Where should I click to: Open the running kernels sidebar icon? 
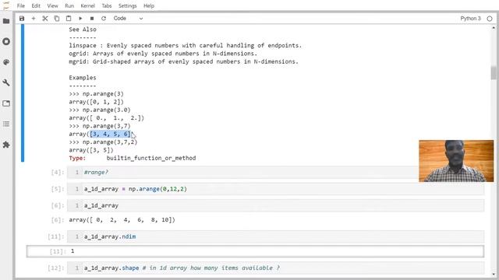tap(6, 41)
